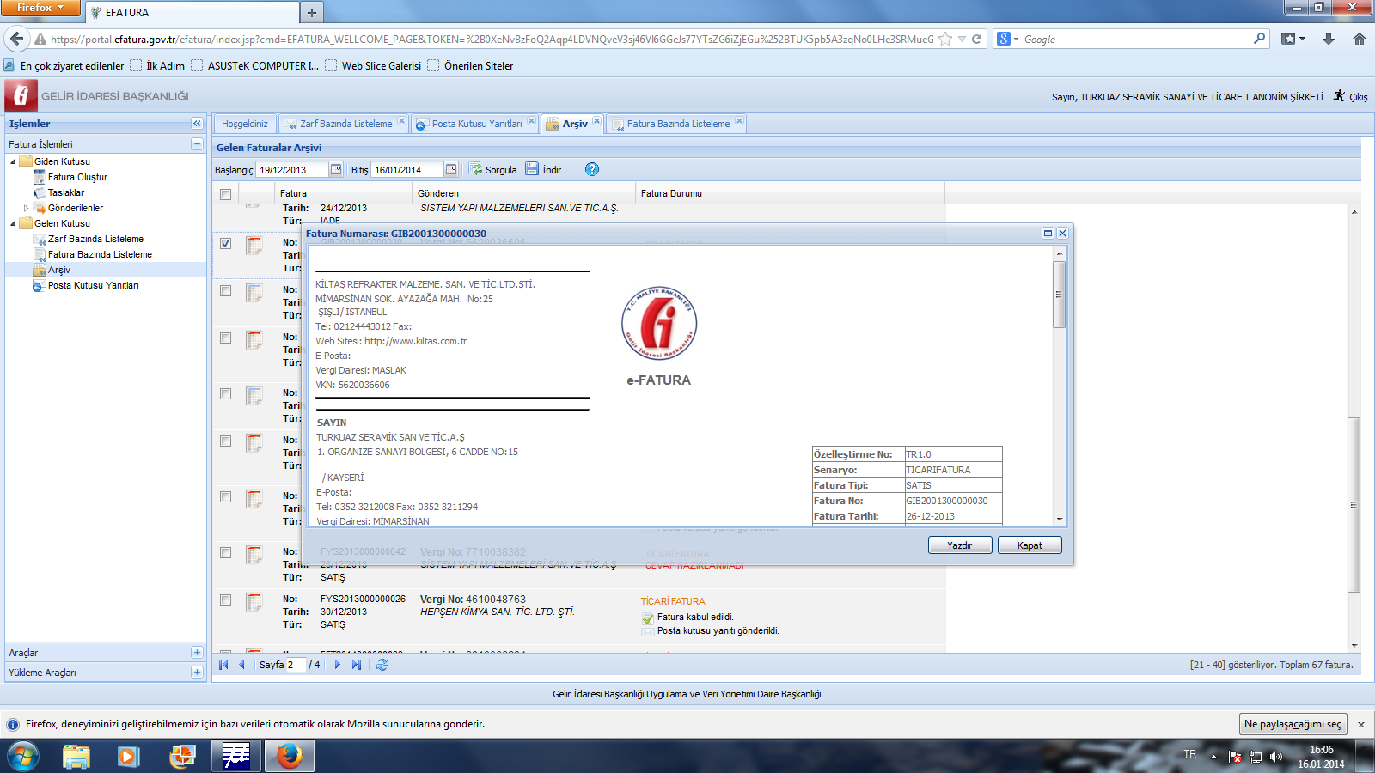Image resolution: width=1375 pixels, height=773 pixels.
Task: Open the Başlangıç date calendar picker
Action: (x=336, y=169)
